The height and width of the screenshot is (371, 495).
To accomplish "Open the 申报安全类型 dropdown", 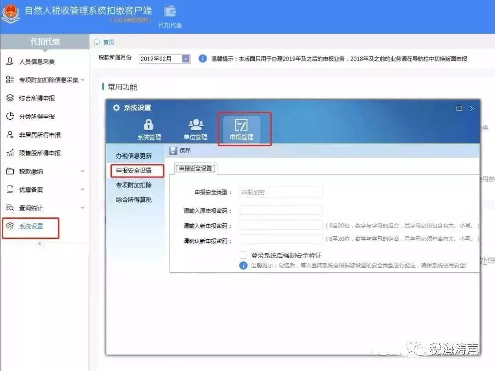I will point(281,192).
